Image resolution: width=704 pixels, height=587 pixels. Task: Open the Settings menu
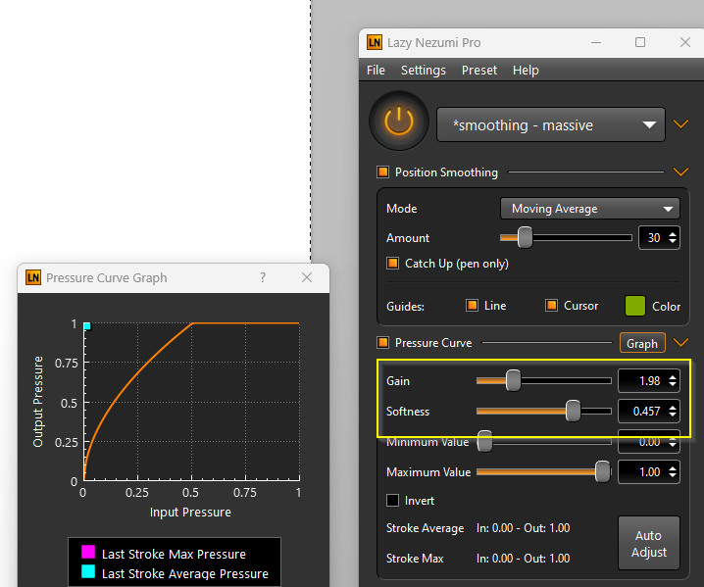click(x=424, y=70)
